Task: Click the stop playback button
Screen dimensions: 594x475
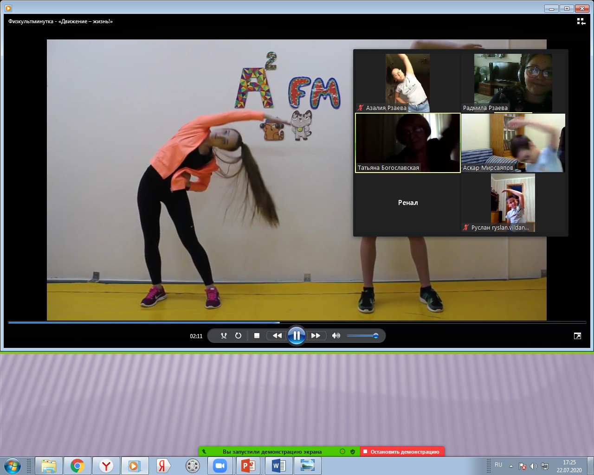Action: click(257, 335)
